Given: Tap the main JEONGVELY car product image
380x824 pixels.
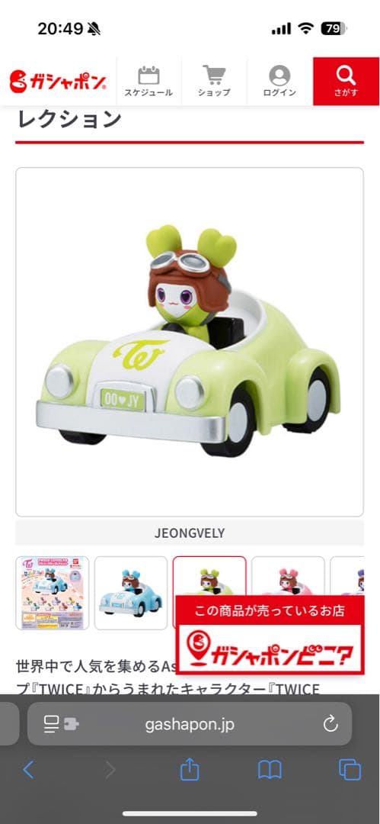Looking at the screenshot, I should (190, 342).
